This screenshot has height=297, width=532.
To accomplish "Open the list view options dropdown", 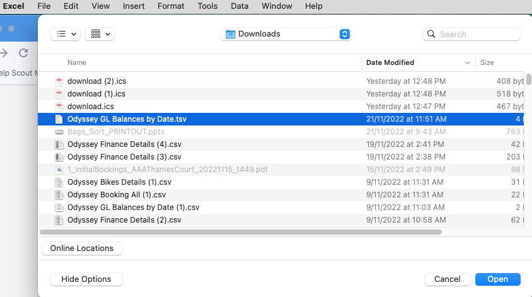I will click(65, 34).
